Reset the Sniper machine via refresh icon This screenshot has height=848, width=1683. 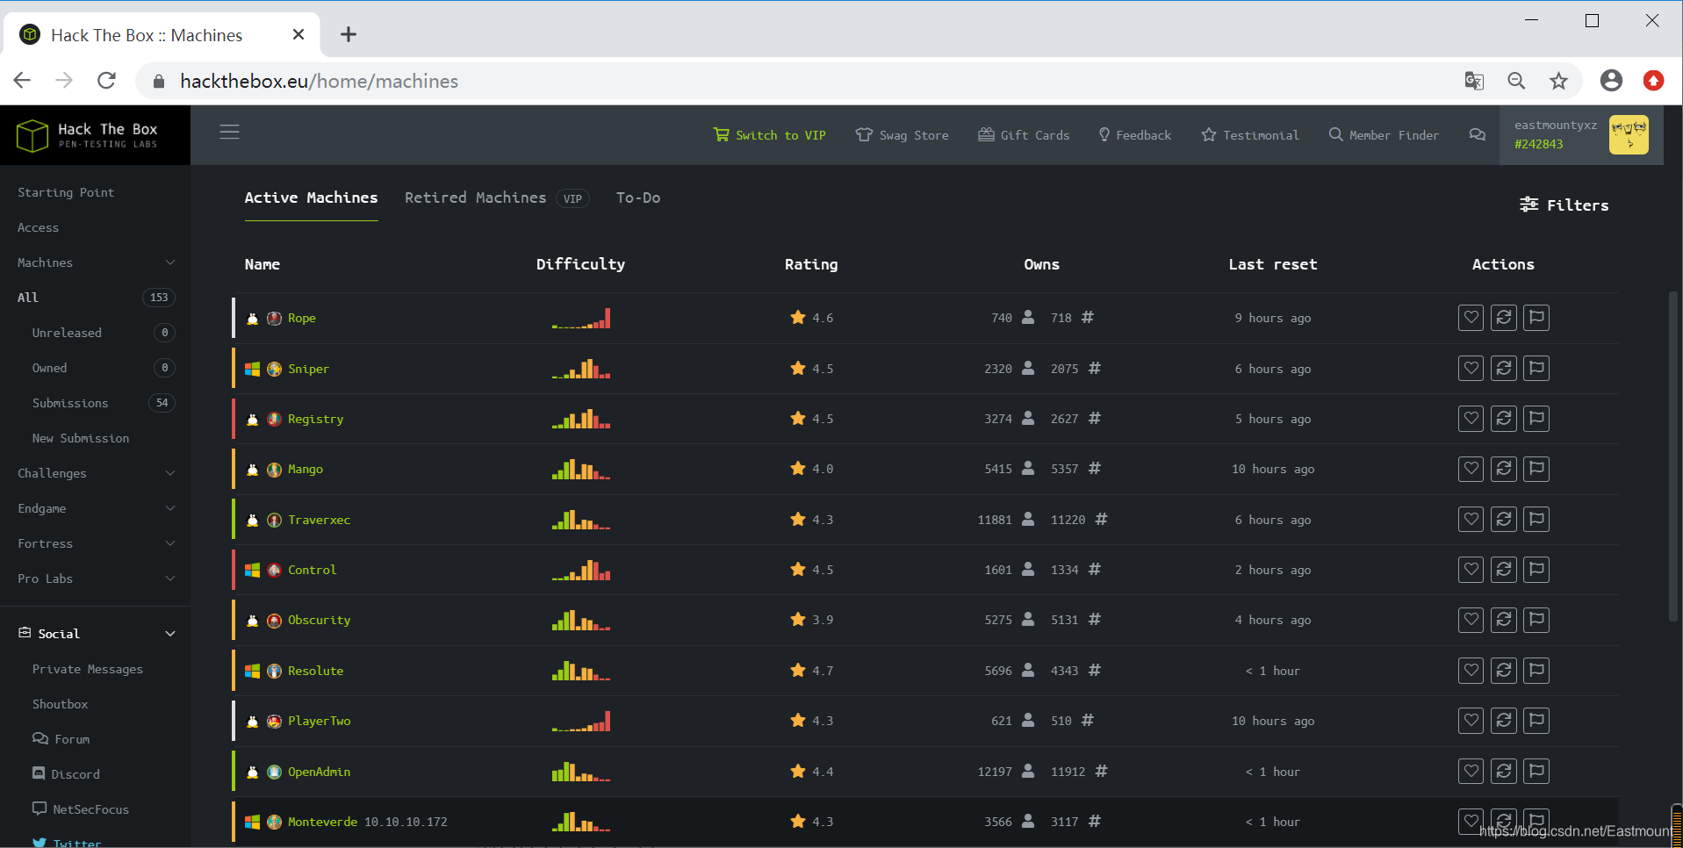pyautogui.click(x=1503, y=369)
